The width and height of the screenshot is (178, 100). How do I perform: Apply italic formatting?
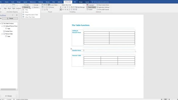pos(63,7)
